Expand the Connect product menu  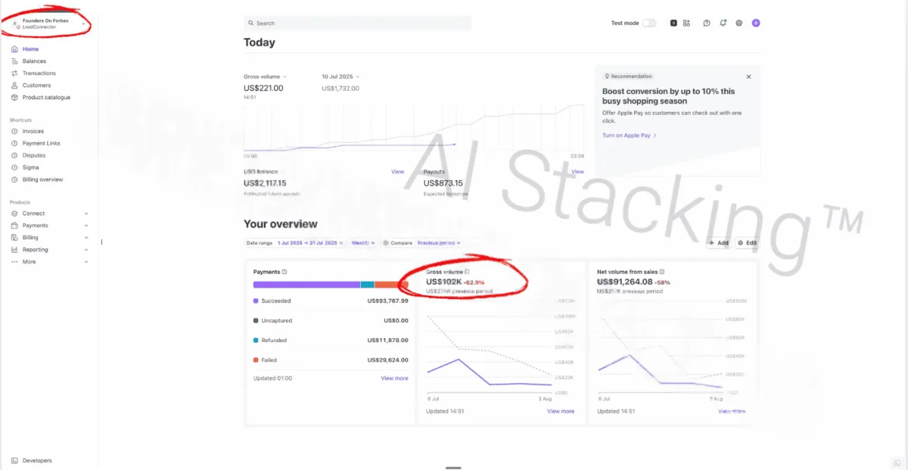click(49, 213)
